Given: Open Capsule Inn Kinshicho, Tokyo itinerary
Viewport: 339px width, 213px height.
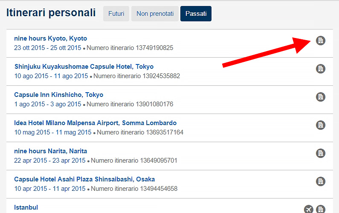Looking at the screenshot, I should tap(58, 95).
